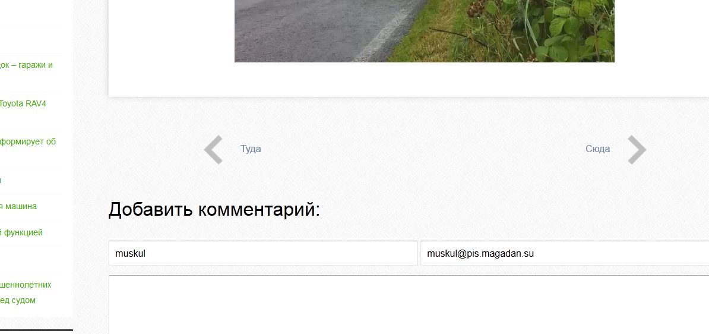Focus the name field containing muskul
Image resolution: width=709 pixels, height=334 pixels.
[263, 253]
